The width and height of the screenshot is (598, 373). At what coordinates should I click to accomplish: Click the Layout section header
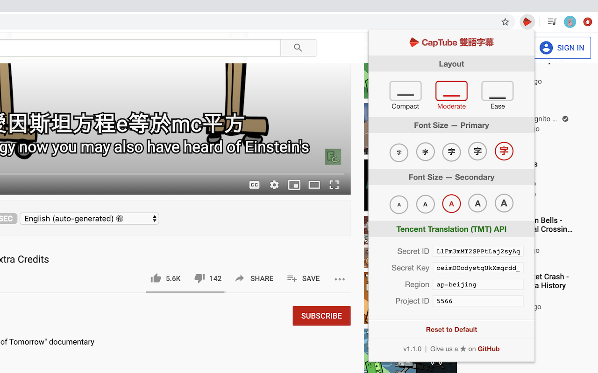pos(451,64)
